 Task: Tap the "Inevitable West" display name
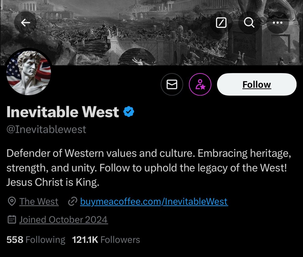click(63, 112)
